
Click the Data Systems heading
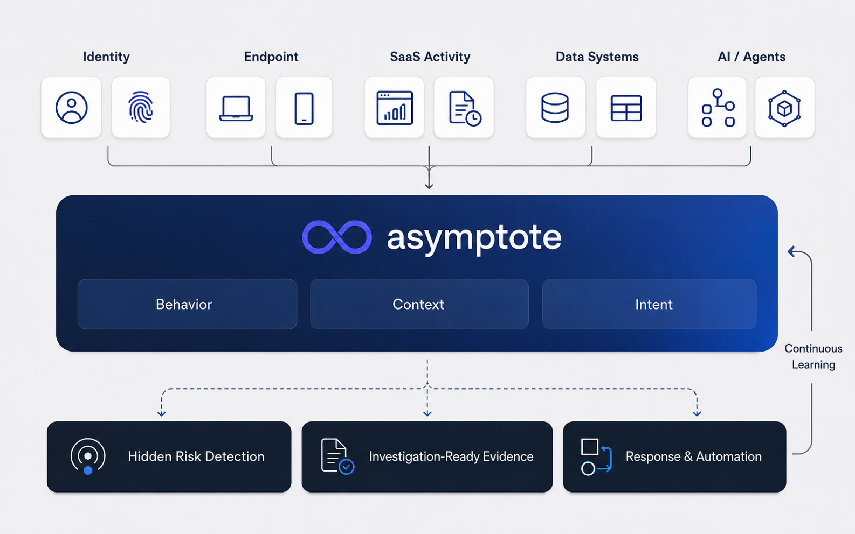pyautogui.click(x=597, y=57)
